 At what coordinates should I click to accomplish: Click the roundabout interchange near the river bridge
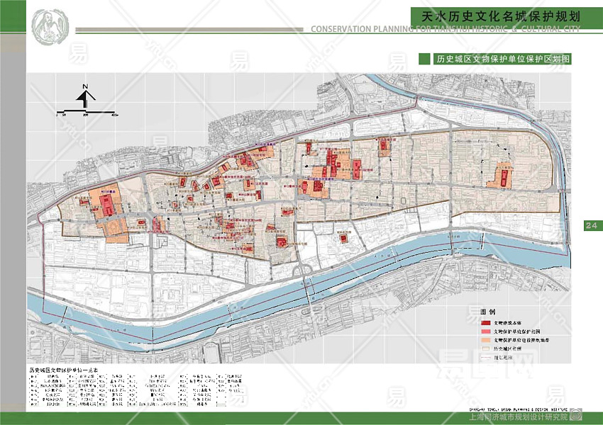click(304, 269)
